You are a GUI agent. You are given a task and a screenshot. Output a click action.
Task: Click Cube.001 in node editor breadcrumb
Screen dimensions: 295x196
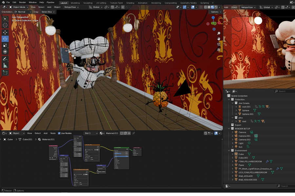click(28, 139)
